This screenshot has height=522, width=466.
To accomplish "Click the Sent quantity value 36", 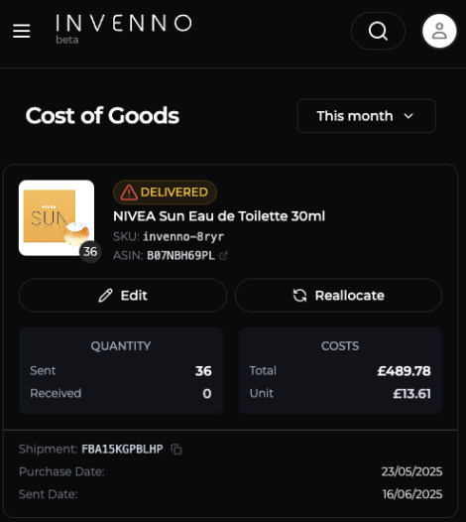I will click(x=203, y=371).
